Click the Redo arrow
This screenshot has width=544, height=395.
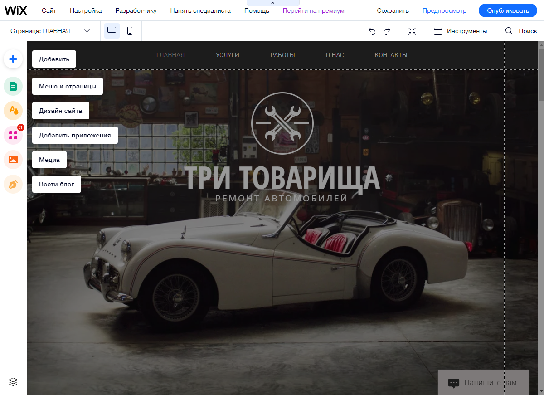click(x=387, y=31)
